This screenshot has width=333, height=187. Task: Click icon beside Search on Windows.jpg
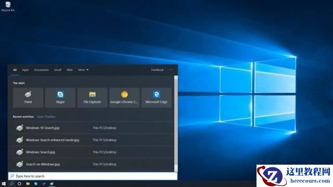(x=20, y=164)
